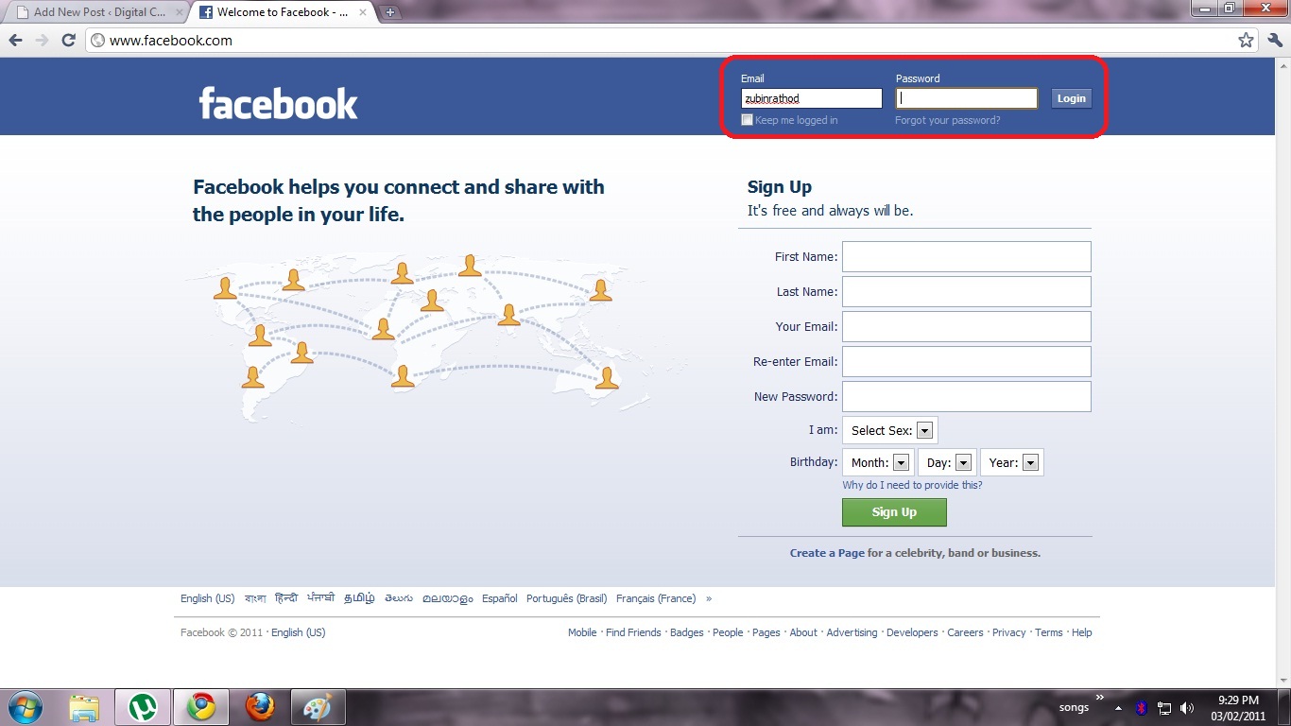Open the Pages footer link
Screen dimensions: 1291x726
click(766, 632)
